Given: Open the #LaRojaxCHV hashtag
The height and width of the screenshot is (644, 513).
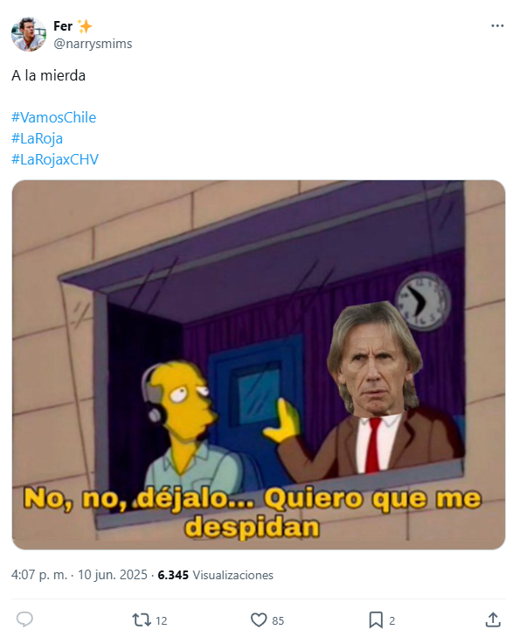Looking at the screenshot, I should 55,159.
